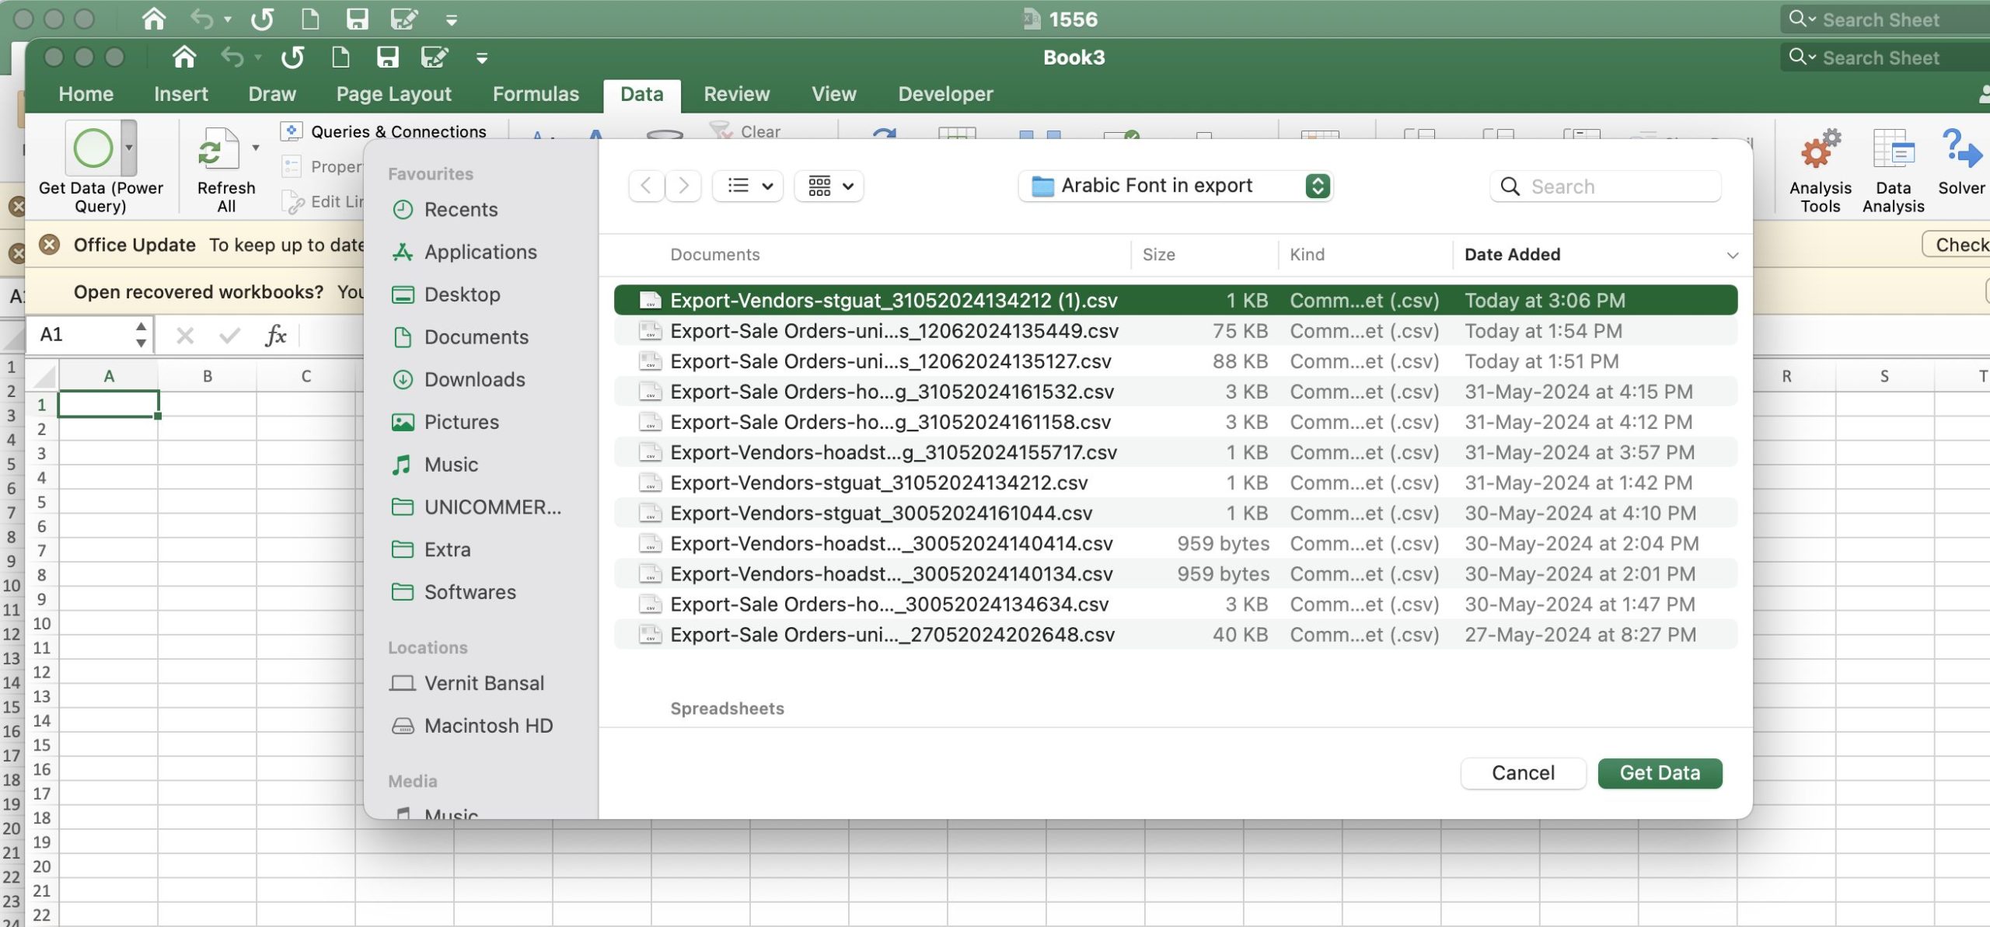Click the Refresh All icon

(x=218, y=148)
